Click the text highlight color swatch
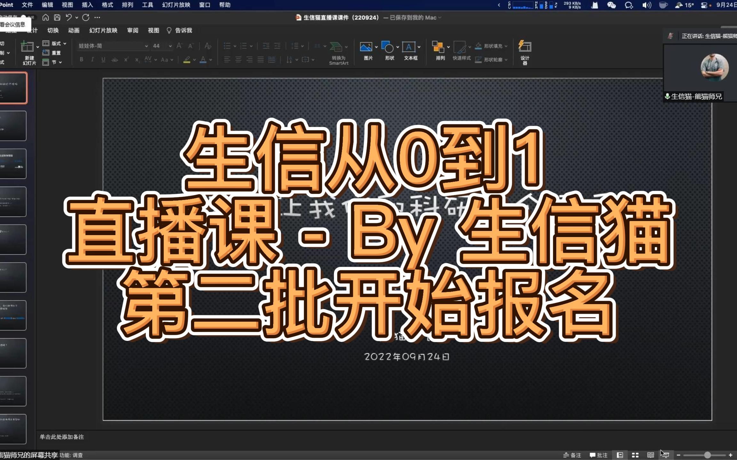737x460 pixels. tap(187, 59)
